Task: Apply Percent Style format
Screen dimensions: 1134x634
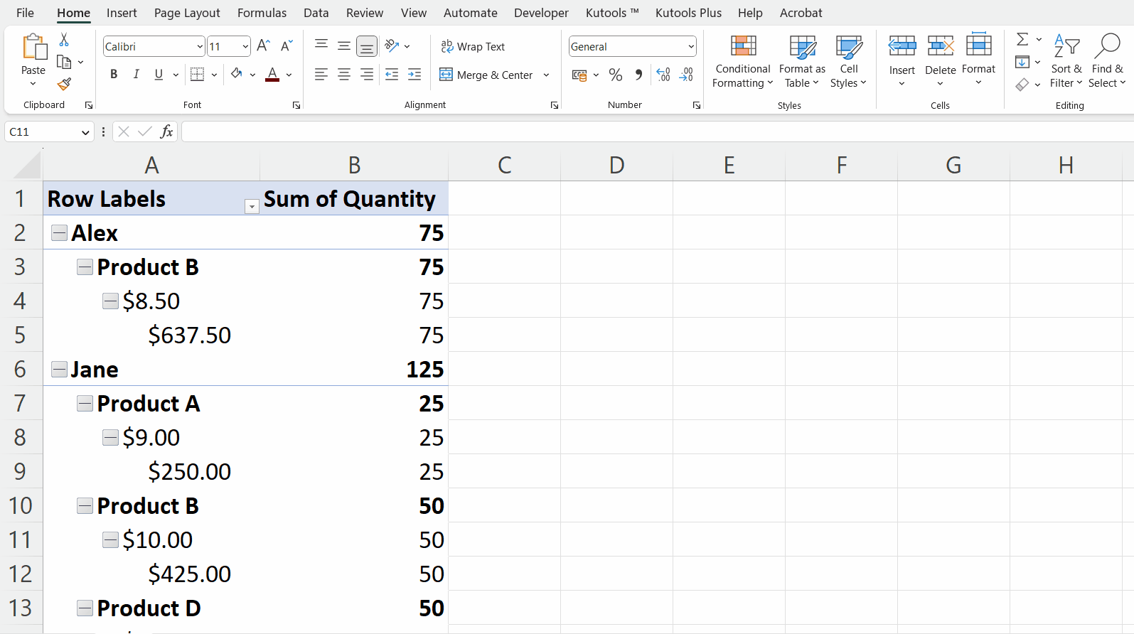Action: 616,75
